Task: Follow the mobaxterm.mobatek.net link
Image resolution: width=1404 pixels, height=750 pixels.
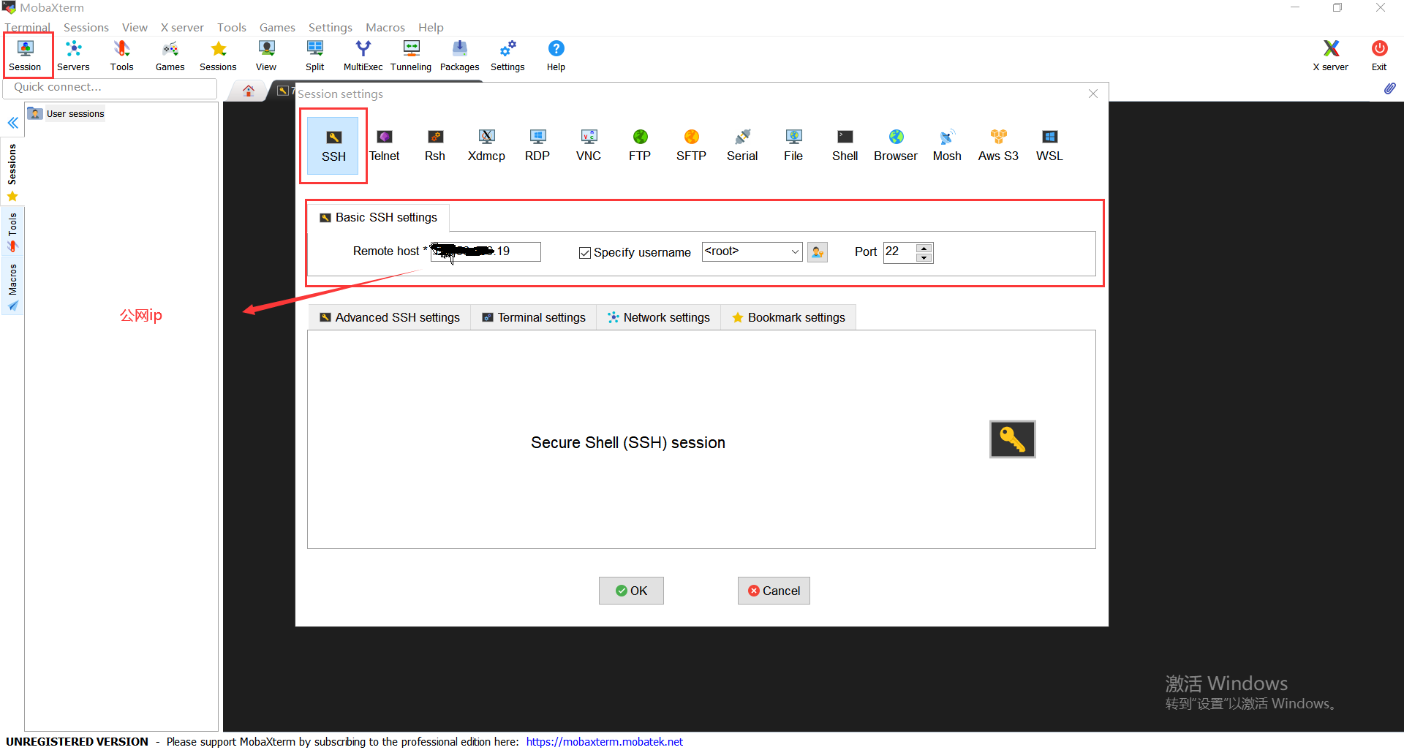Action: pyautogui.click(x=604, y=741)
